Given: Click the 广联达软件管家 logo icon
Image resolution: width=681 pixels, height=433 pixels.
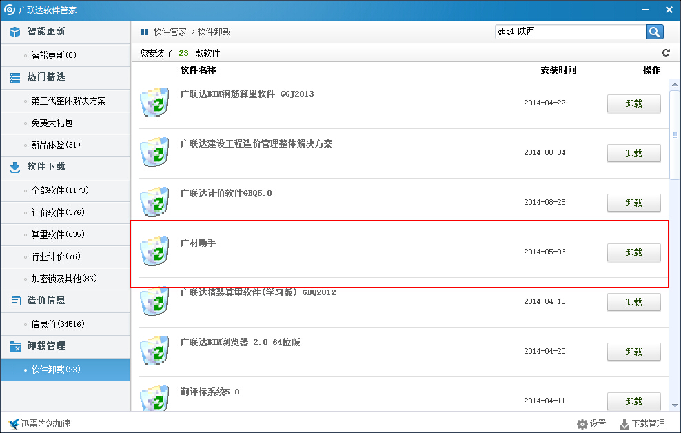Looking at the screenshot, I should pos(9,10).
